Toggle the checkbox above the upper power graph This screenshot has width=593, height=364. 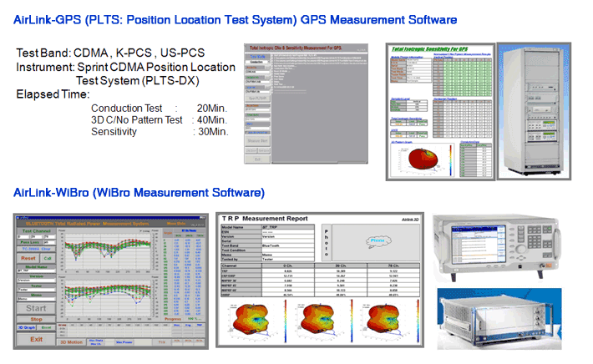coord(141,231)
